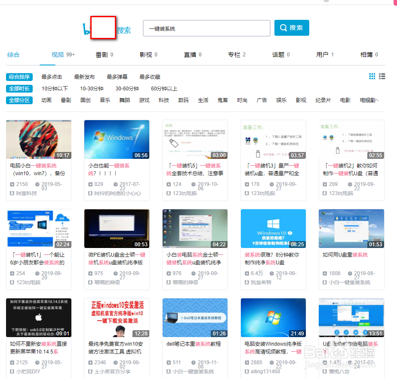
Task: Click inside the search input field
Action: 206,27
